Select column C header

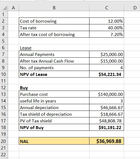(x=107, y=8)
